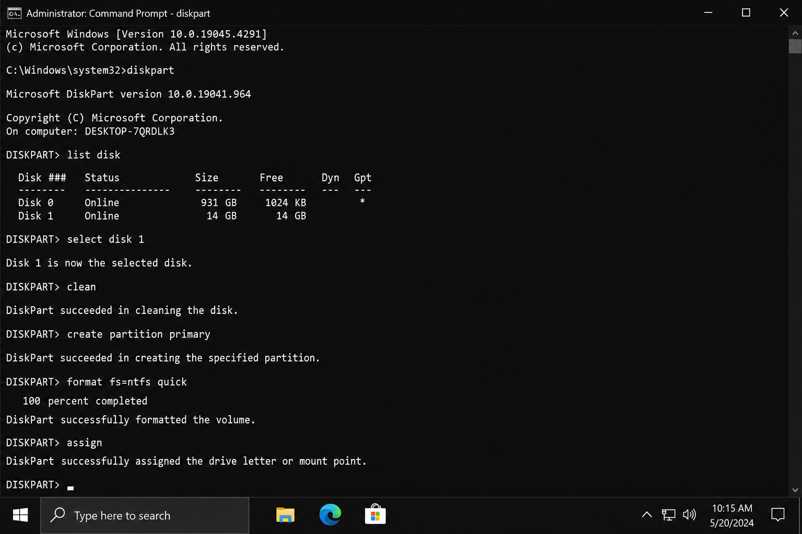Viewport: 802px width, 534px height.
Task: Open Microsoft Store from the taskbar
Action: click(375, 515)
